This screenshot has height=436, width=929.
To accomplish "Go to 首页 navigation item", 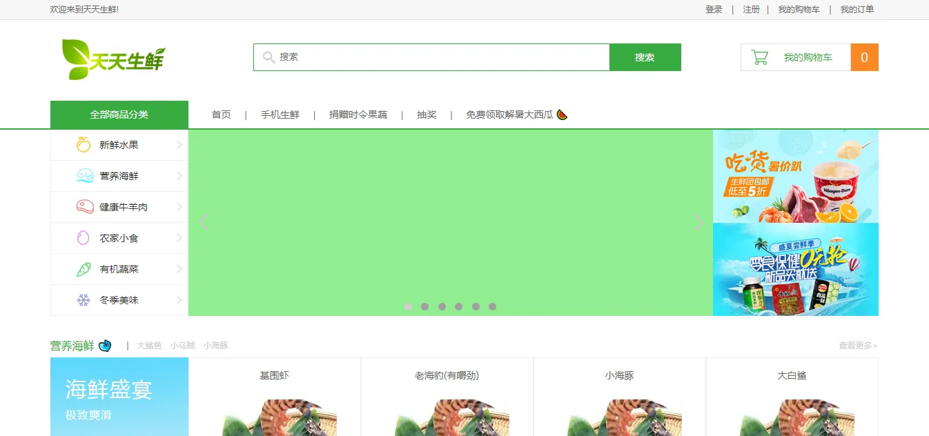I will [x=221, y=115].
